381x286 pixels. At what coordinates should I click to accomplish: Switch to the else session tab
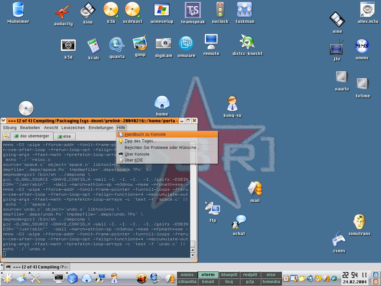click(x=64, y=136)
